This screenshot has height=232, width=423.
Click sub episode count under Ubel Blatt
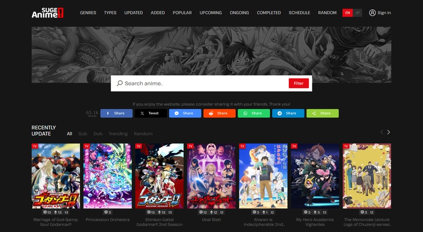tap(203, 212)
